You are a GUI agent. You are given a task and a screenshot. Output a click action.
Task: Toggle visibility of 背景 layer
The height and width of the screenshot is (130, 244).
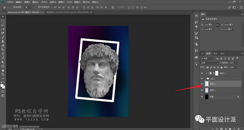pyautogui.click(x=202, y=97)
